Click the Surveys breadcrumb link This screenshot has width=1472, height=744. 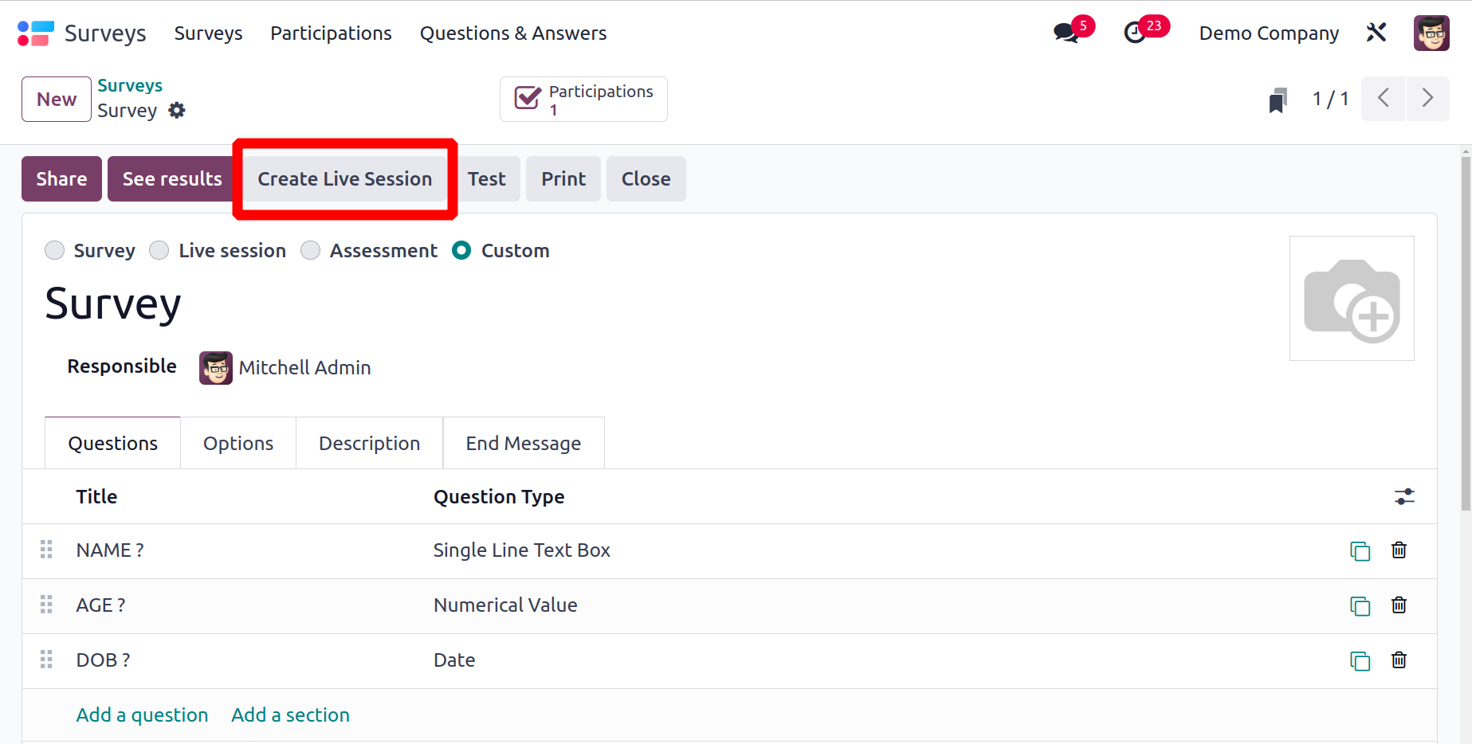[x=130, y=85]
